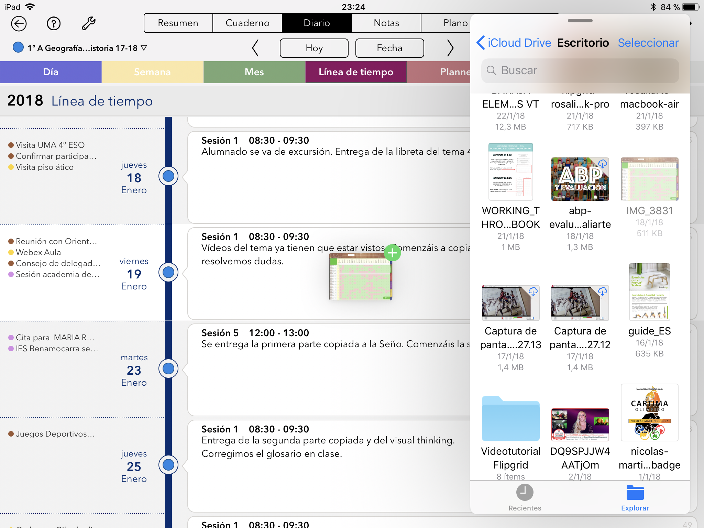Go back to iCloud Drive
The width and height of the screenshot is (704, 528).
click(514, 43)
